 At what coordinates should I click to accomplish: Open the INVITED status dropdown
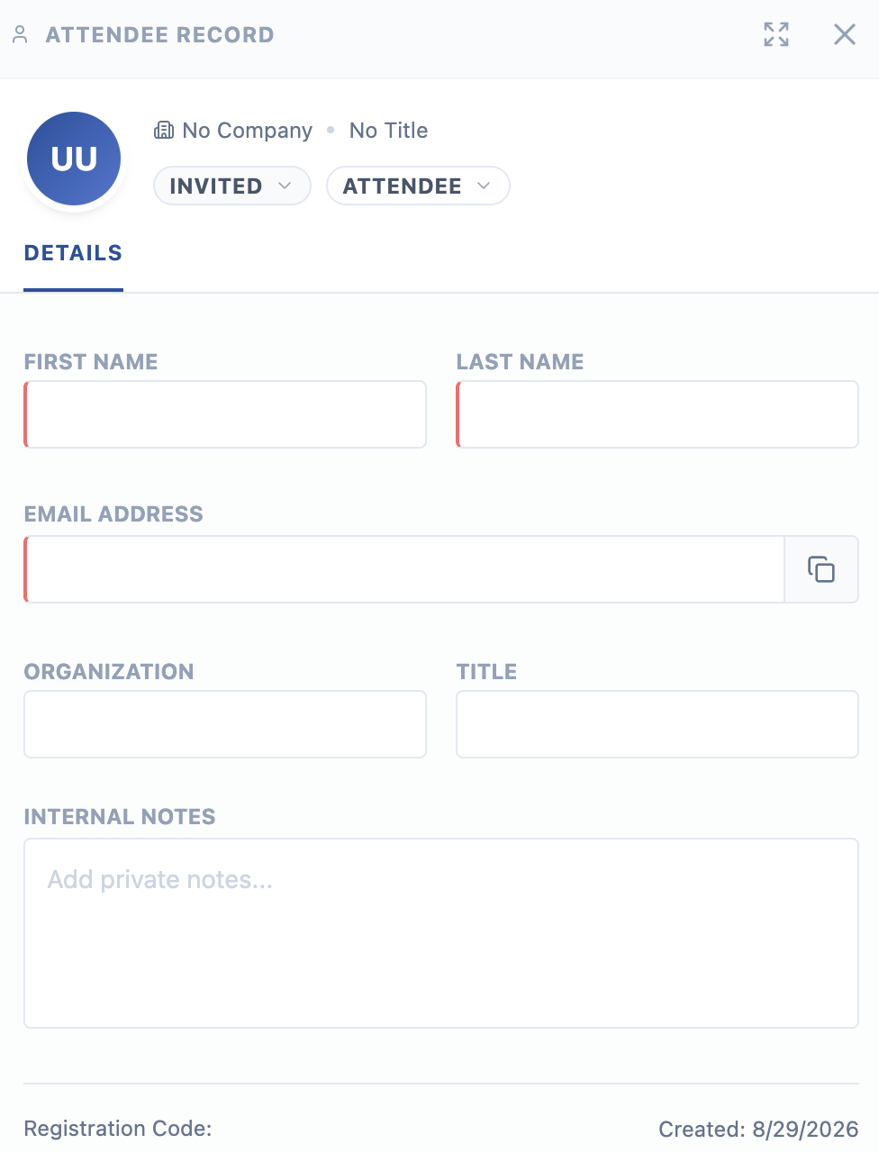[232, 186]
